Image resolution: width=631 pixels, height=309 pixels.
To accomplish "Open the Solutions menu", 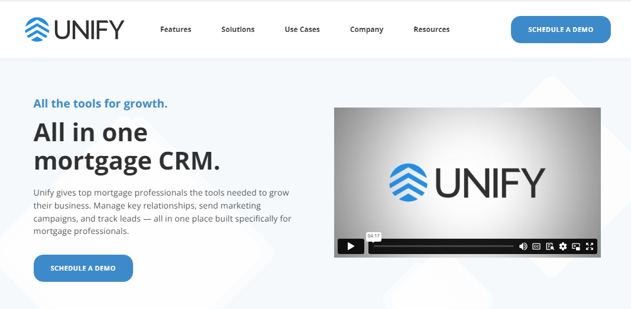I will [x=238, y=30].
